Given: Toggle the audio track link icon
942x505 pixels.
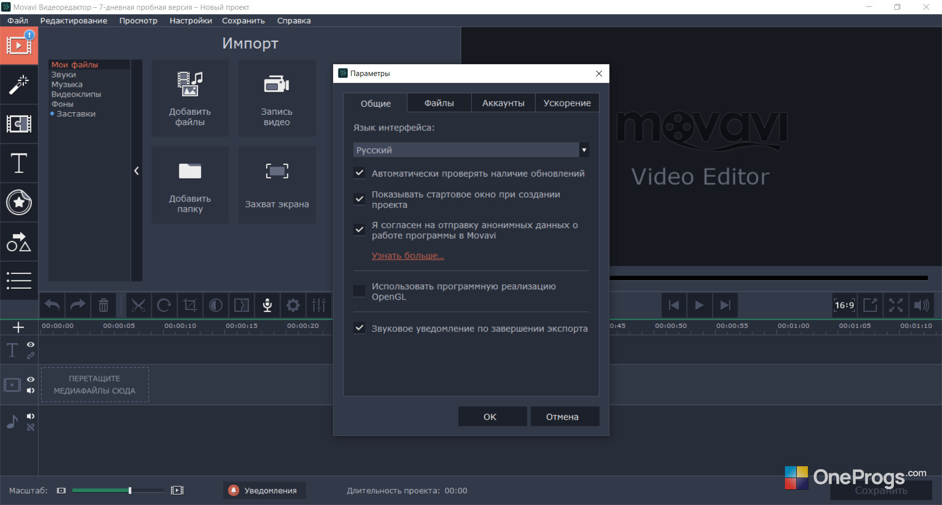Looking at the screenshot, I should point(31,428).
